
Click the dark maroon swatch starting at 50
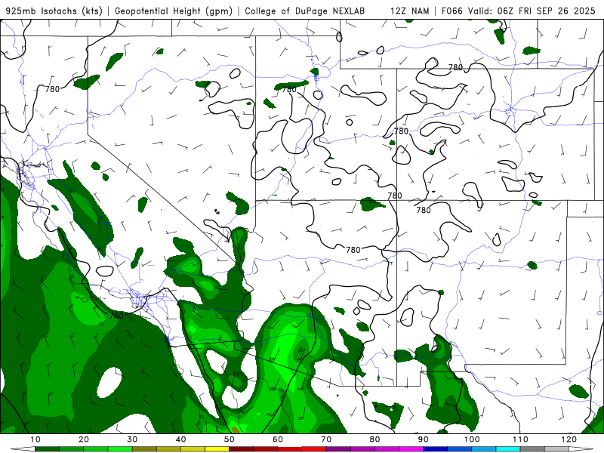click(x=241, y=449)
